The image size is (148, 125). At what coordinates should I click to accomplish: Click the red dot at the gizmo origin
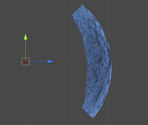[25, 61]
